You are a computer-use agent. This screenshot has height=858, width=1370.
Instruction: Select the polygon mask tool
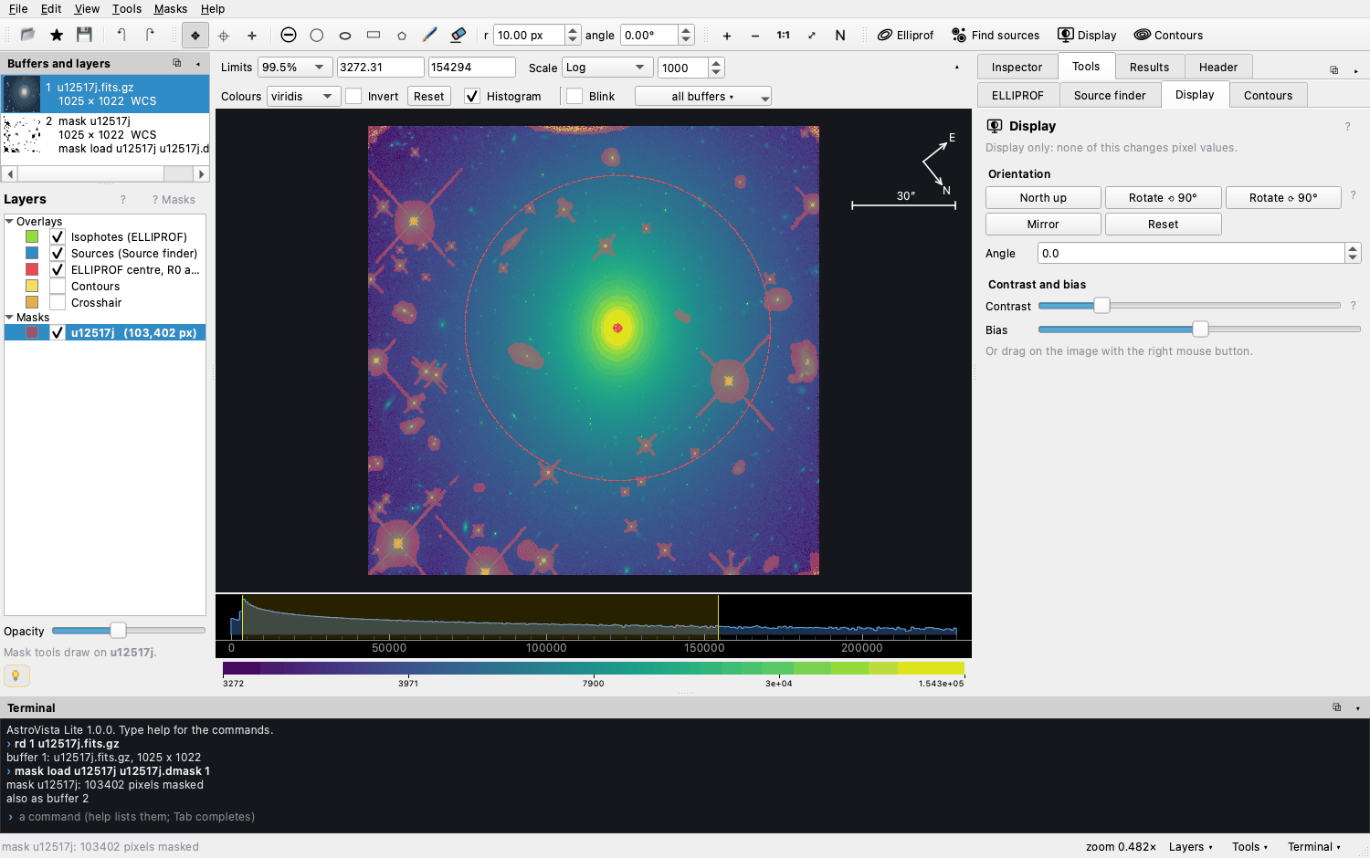pyautogui.click(x=402, y=36)
